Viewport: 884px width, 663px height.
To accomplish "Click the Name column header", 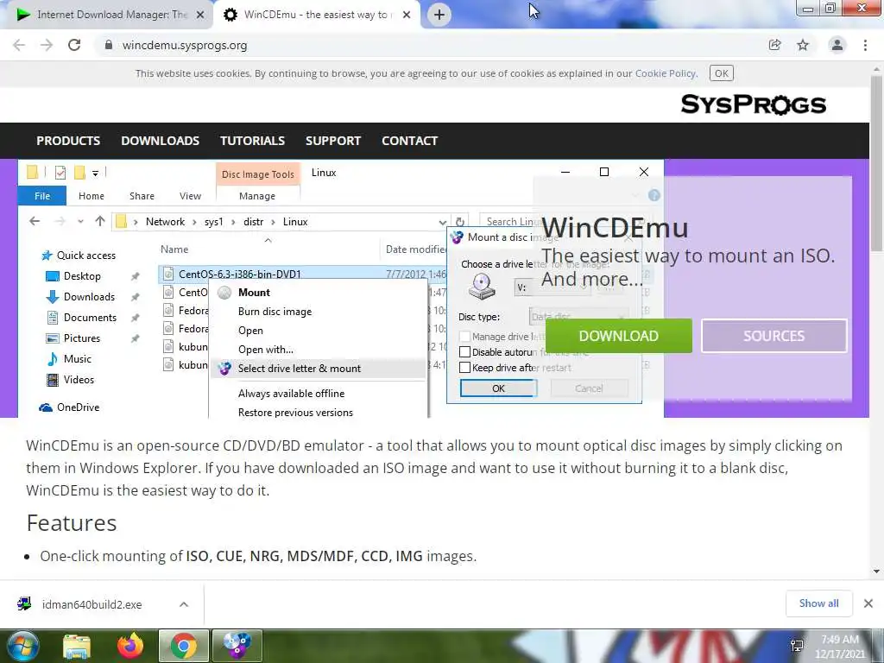I will (174, 249).
